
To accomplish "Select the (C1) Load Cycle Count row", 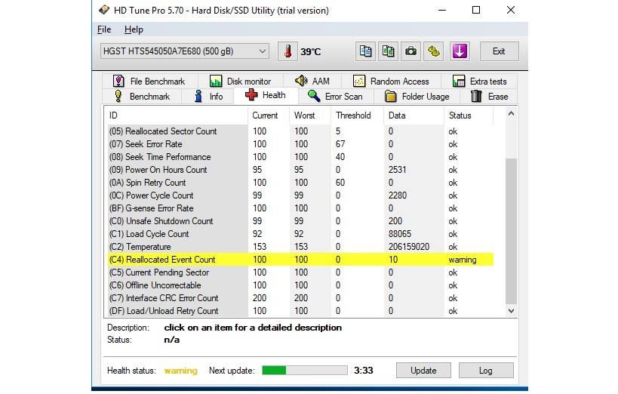I will (300, 234).
